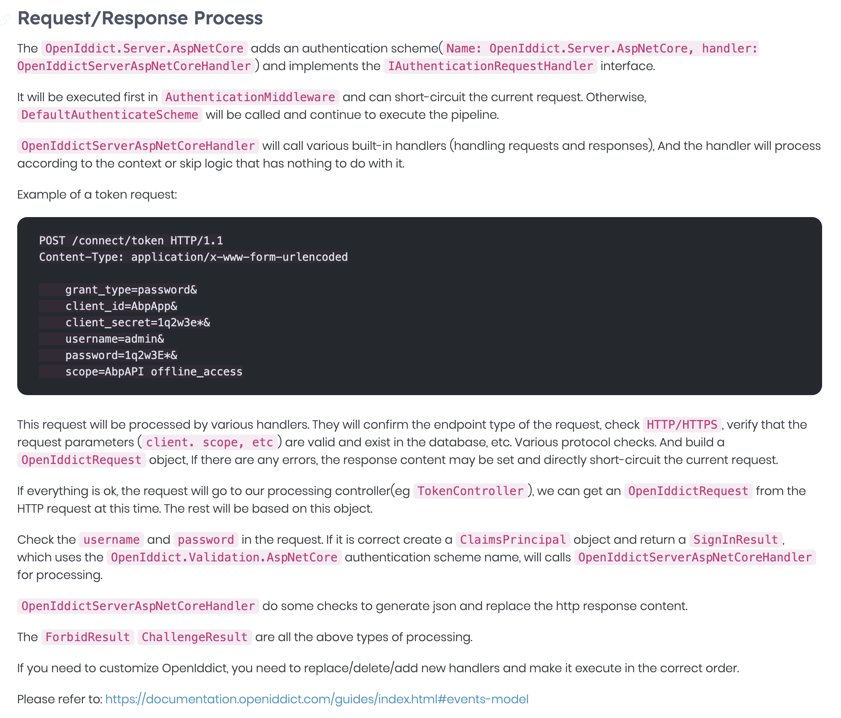841x718 pixels.
Task: Click the AuthenticationMiddleware inline code tag
Action: pos(250,97)
